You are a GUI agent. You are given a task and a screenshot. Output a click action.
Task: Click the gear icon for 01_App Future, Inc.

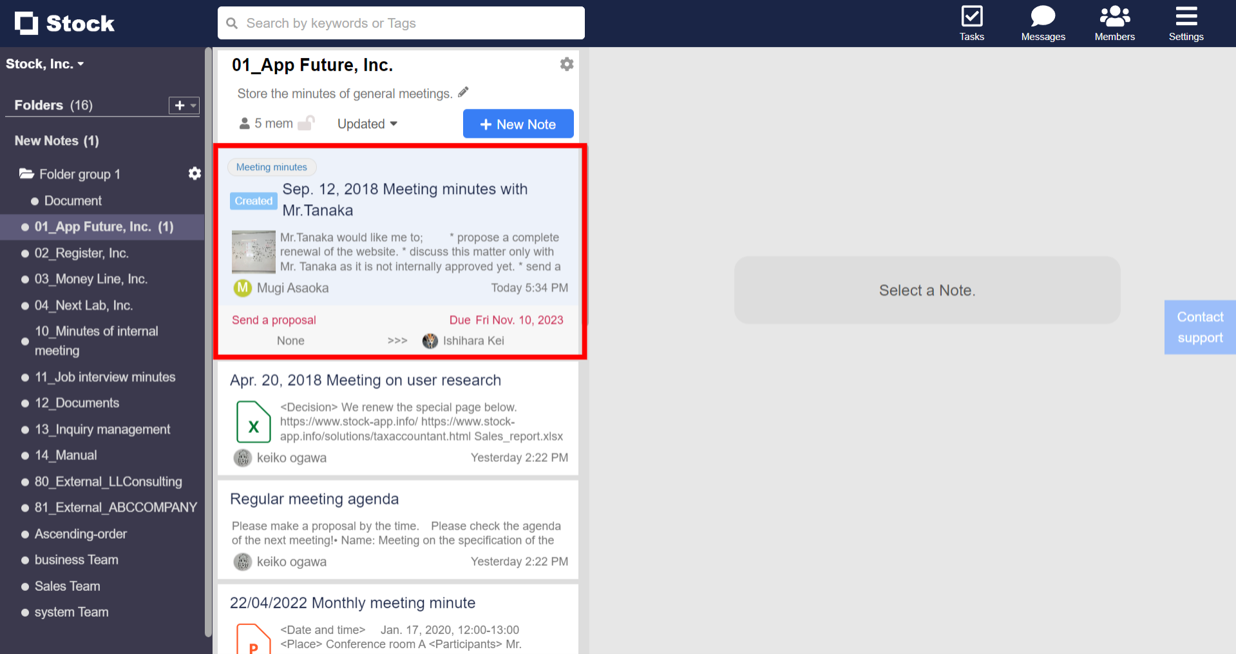pos(566,64)
